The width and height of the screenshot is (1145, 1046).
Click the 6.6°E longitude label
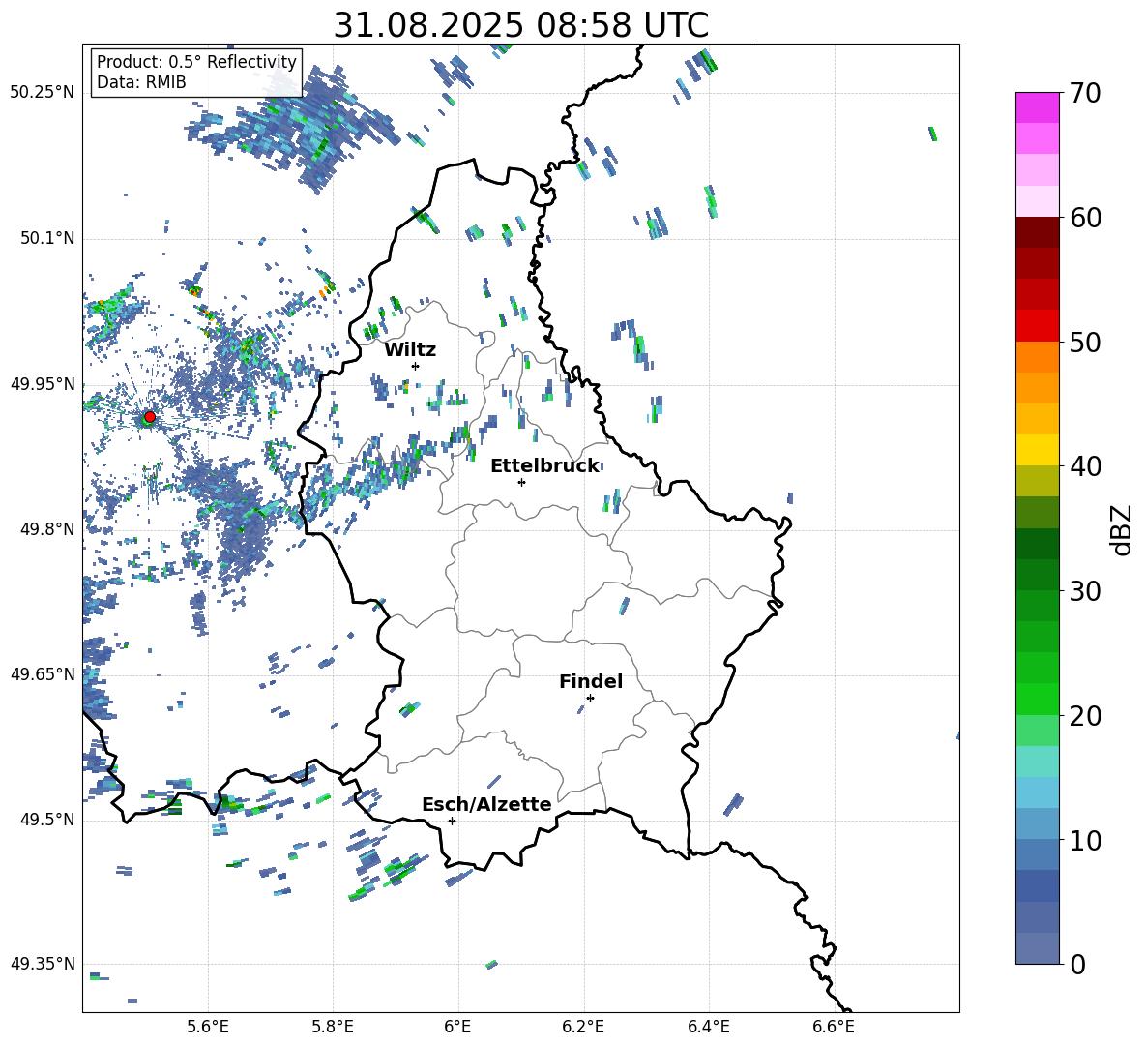[834, 1027]
